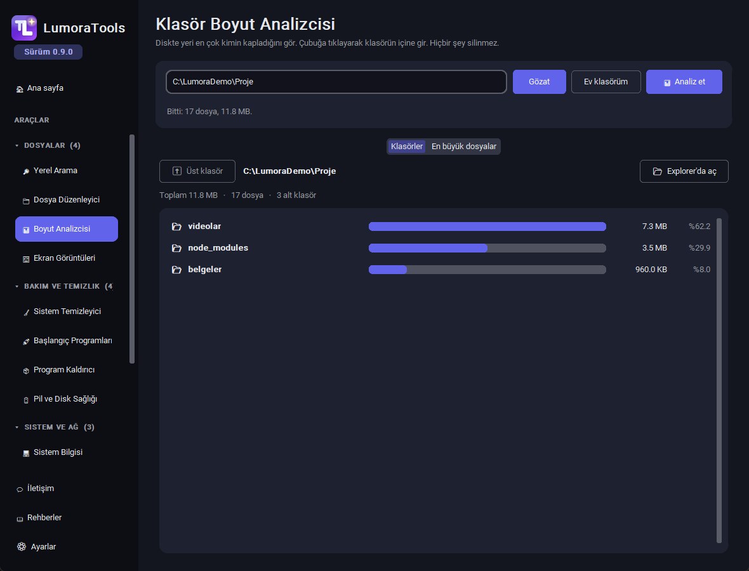Open Sistem Bilgisi computer icon
This screenshot has width=749, height=571.
[x=26, y=453]
